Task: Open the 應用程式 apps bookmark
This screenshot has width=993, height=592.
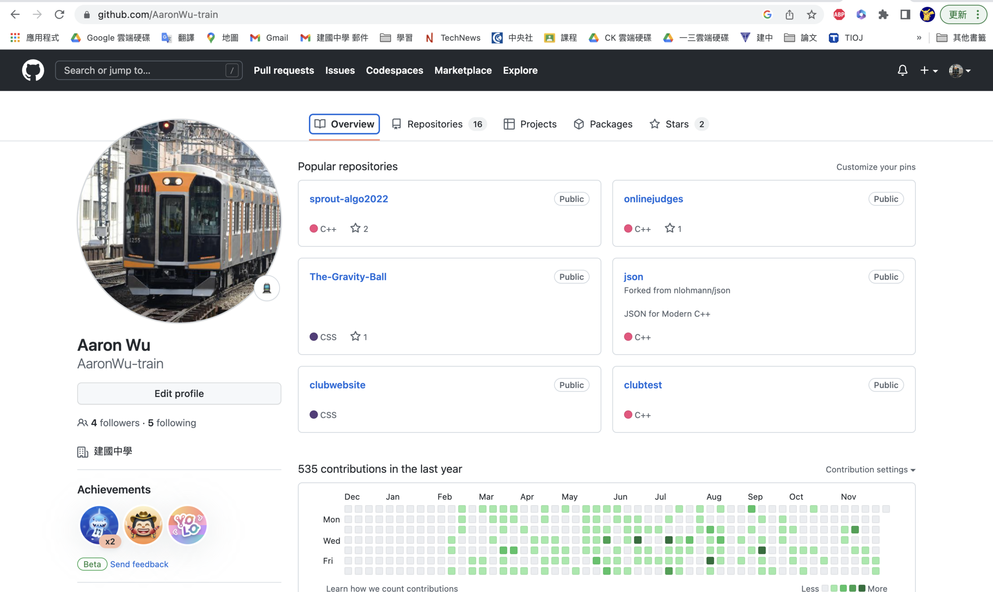Action: 35,38
